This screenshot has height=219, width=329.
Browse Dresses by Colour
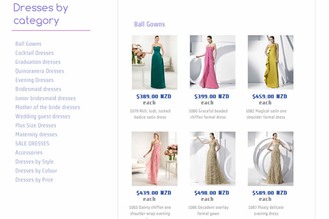click(x=36, y=171)
